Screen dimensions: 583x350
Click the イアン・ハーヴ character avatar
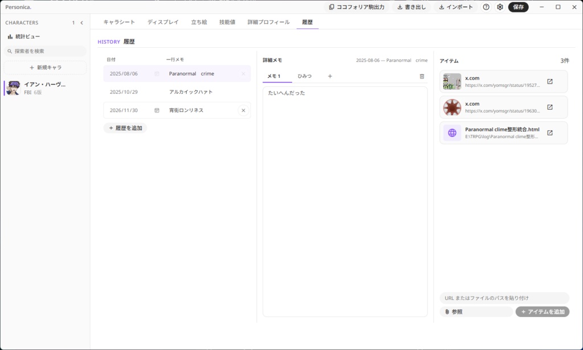point(14,88)
